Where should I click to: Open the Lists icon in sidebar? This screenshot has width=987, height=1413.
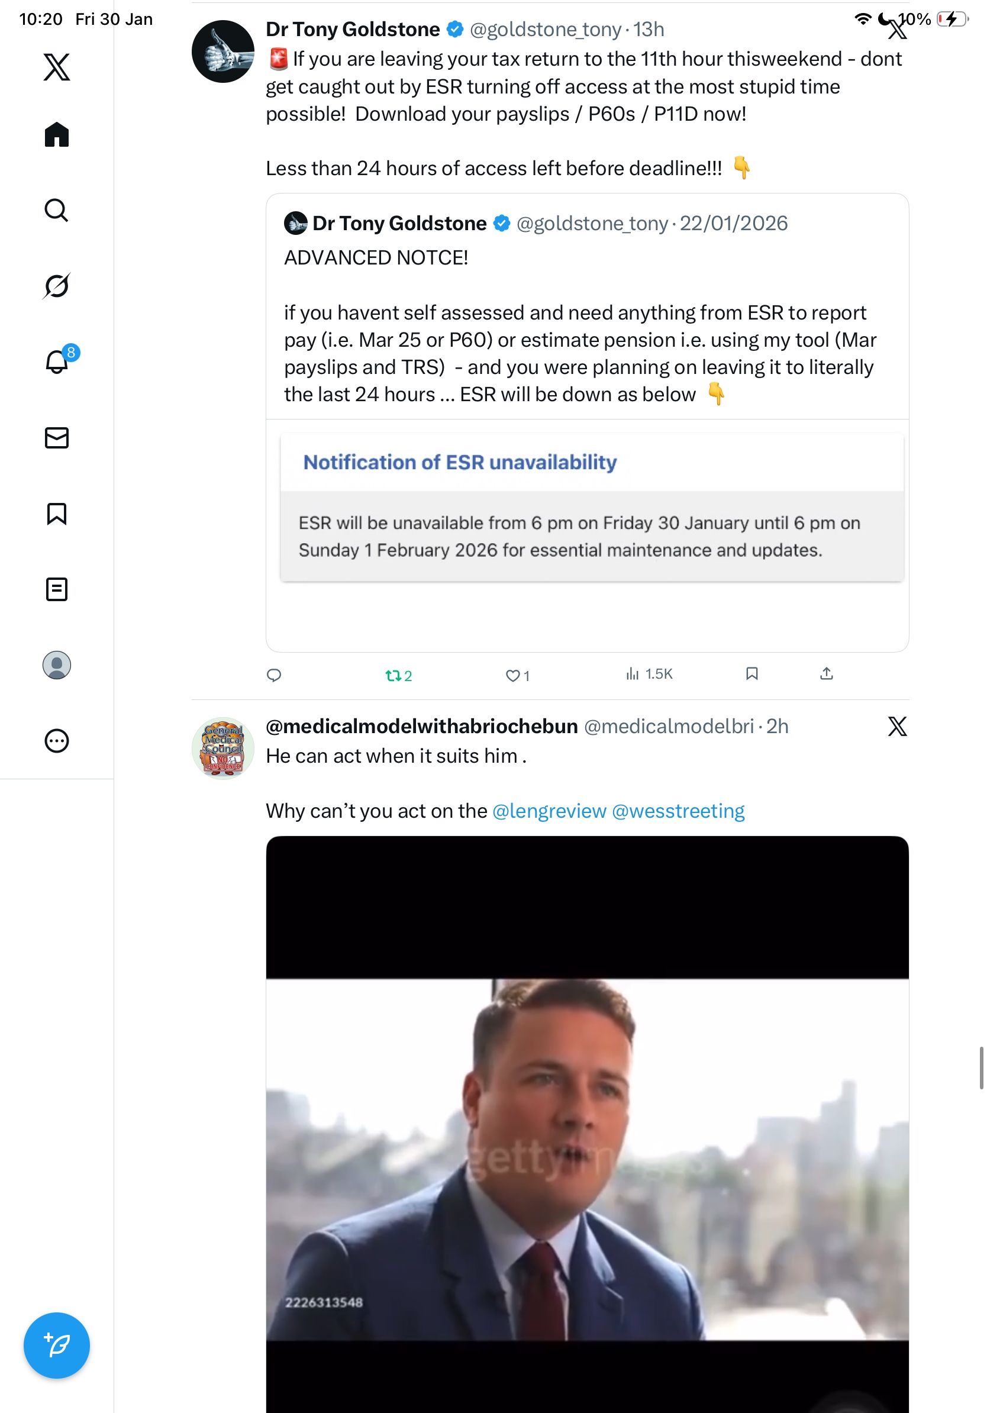(x=57, y=589)
